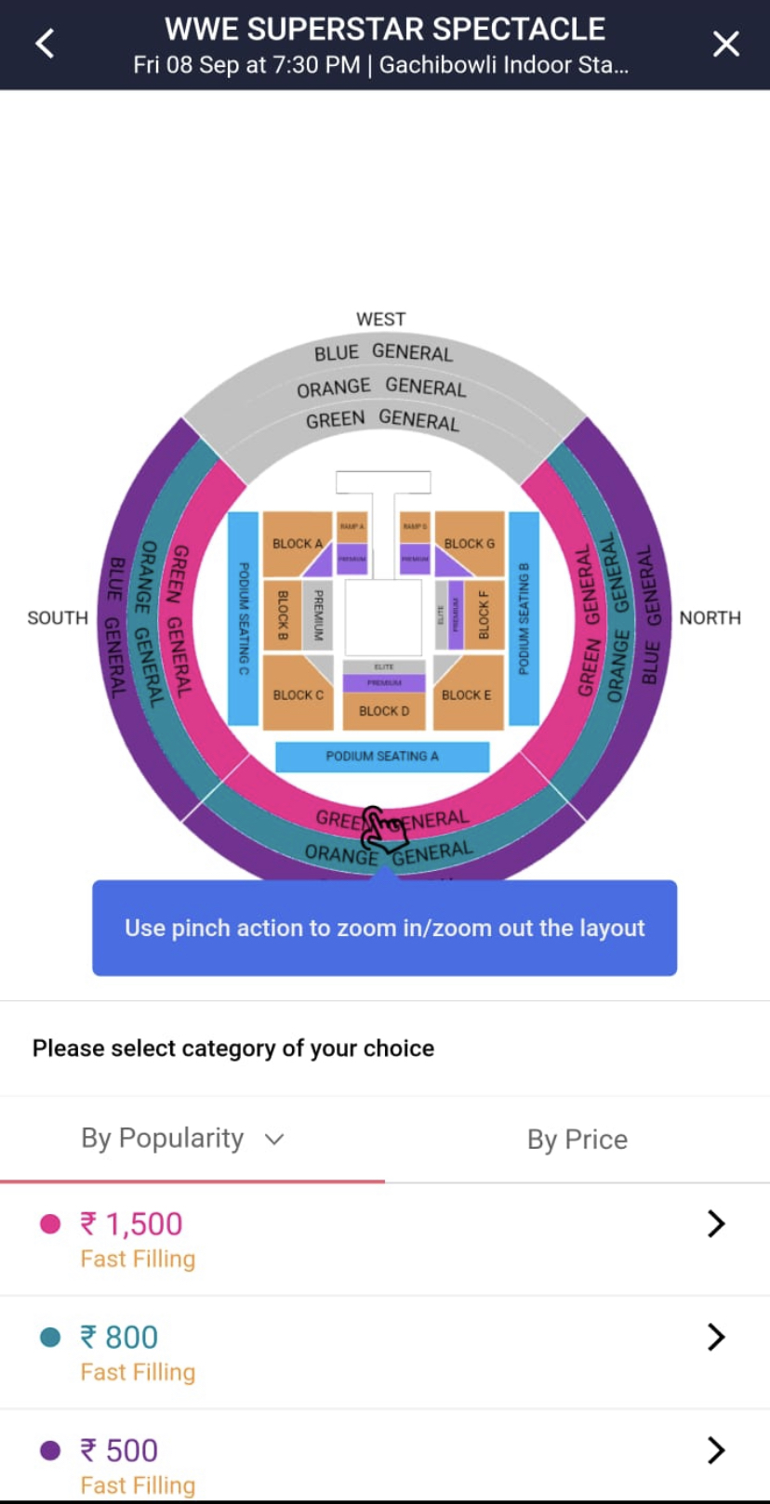
Task: Dismiss the pinch-to-zoom hint tooltip
Action: tap(384, 928)
